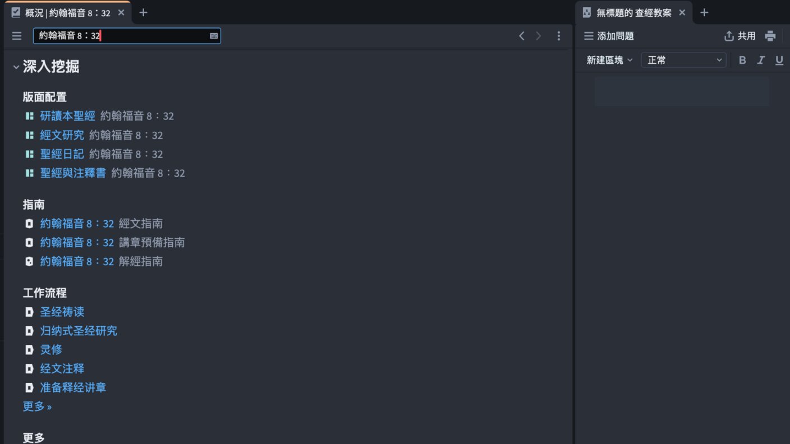
Task: Click the 更多 » link under workflows
Action: click(x=37, y=406)
